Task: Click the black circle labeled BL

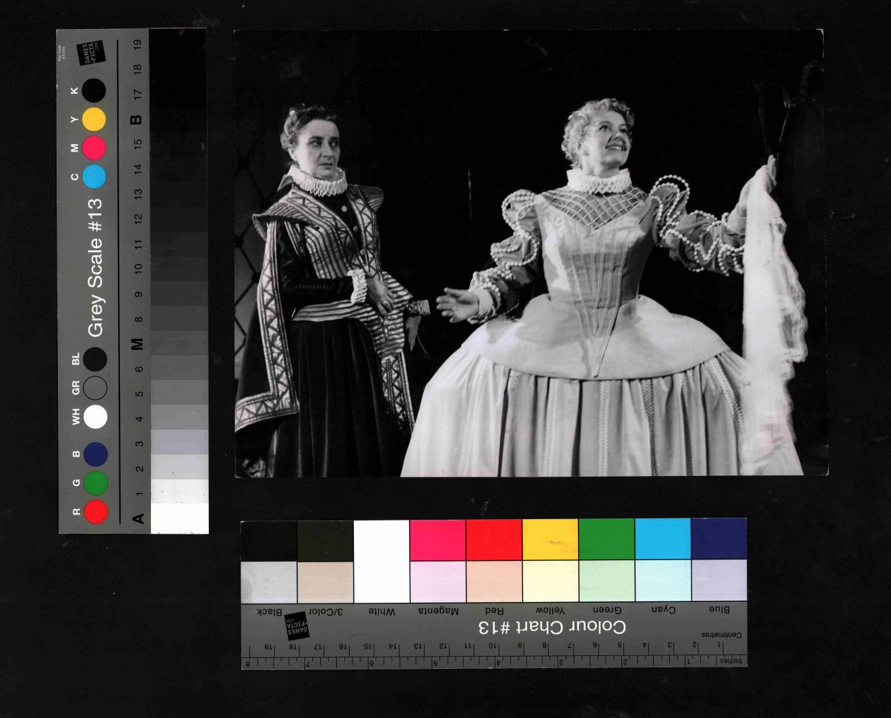Action: [95, 359]
